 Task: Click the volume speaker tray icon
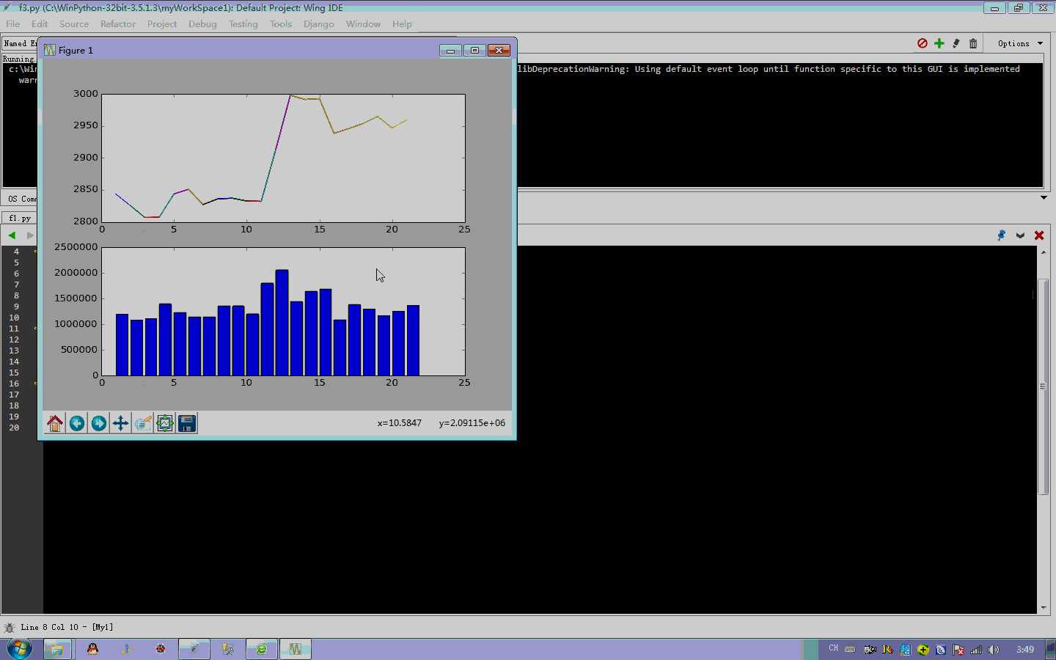pyautogui.click(x=994, y=650)
